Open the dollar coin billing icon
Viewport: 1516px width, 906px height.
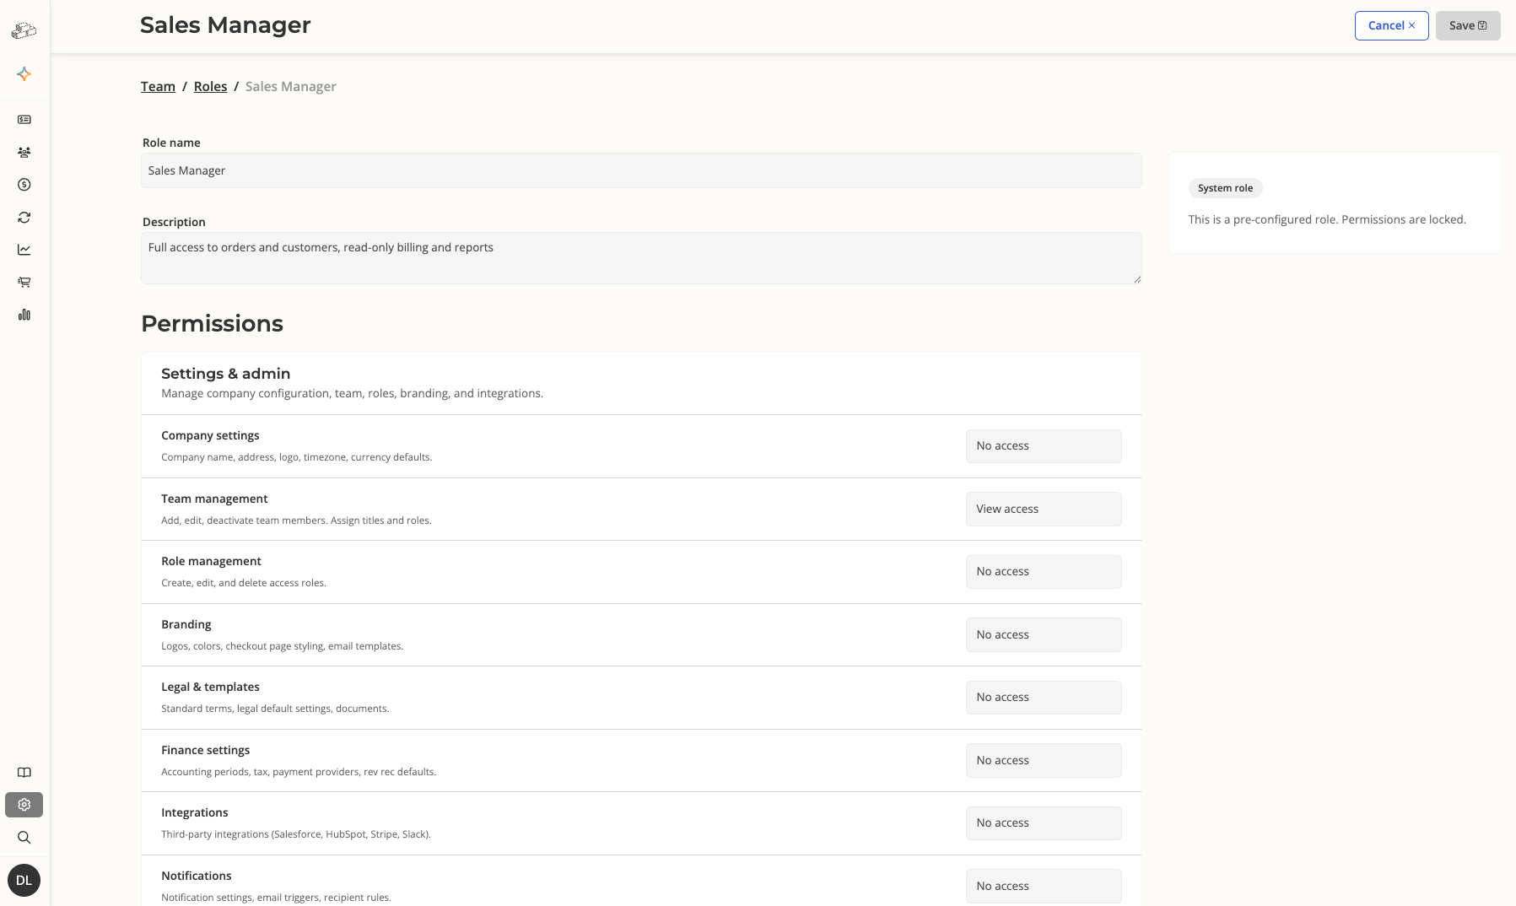24,185
